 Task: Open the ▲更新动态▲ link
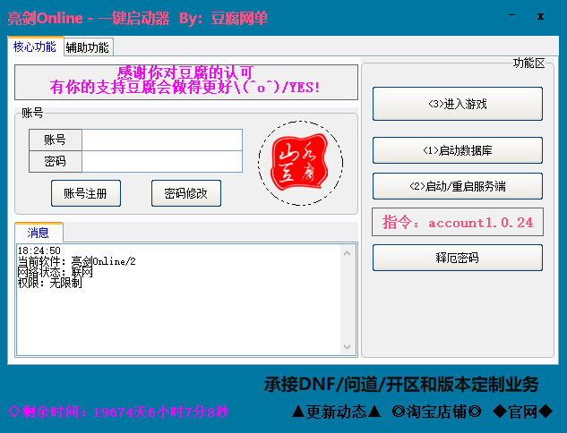pyautogui.click(x=336, y=412)
